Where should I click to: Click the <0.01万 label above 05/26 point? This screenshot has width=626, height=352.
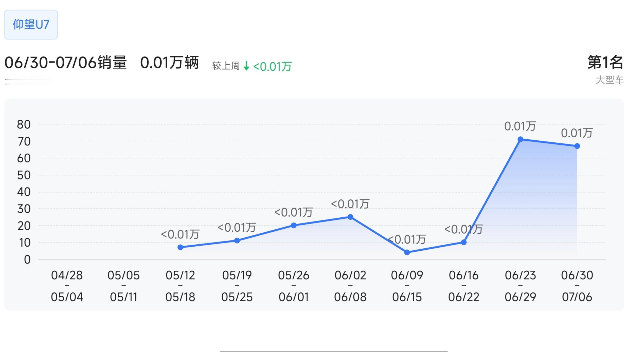point(294,212)
